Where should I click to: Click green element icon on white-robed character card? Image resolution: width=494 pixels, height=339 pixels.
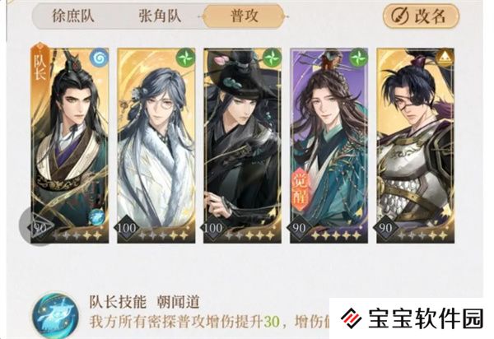185,58
